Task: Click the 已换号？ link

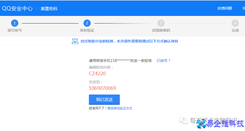Action: point(163,61)
